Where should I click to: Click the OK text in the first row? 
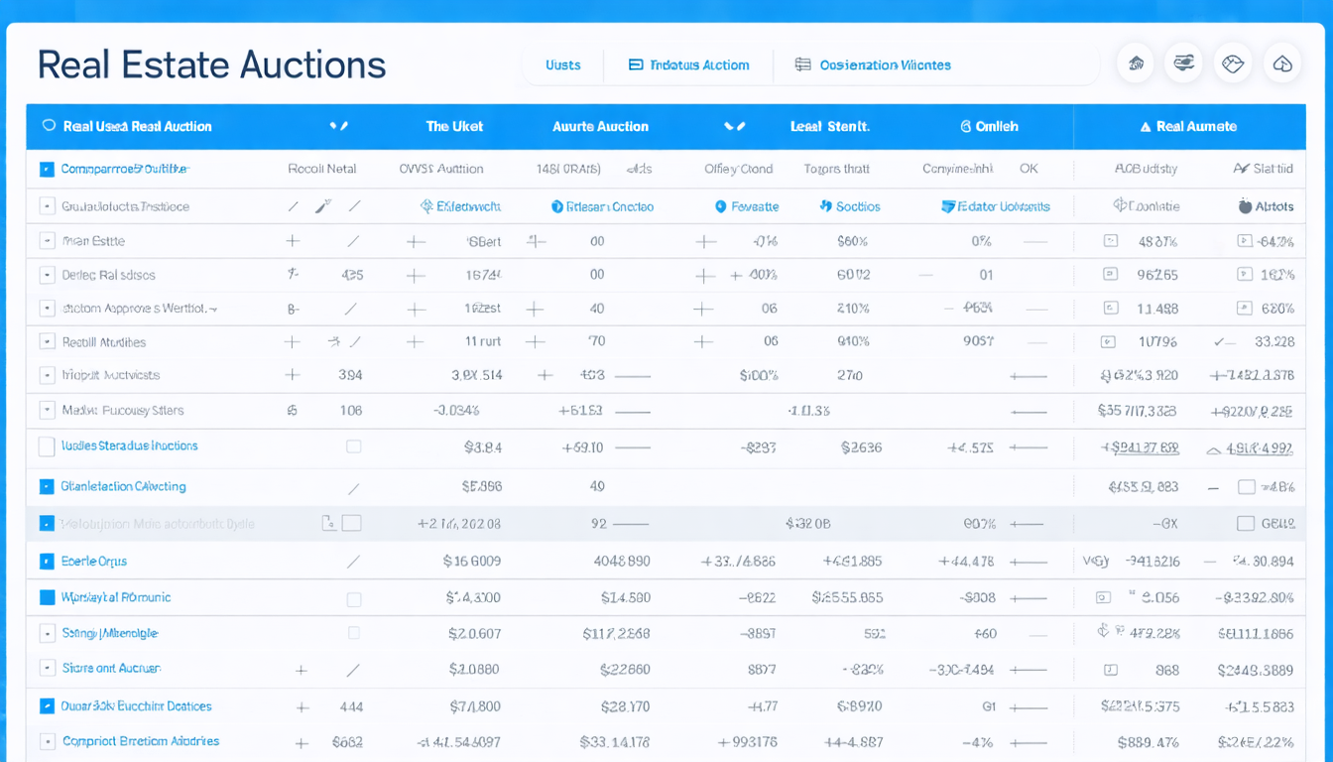click(x=1029, y=169)
